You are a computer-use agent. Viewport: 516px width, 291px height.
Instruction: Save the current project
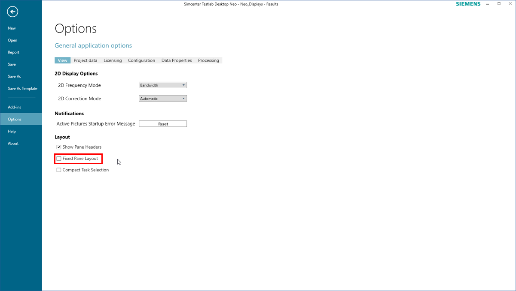(12, 64)
